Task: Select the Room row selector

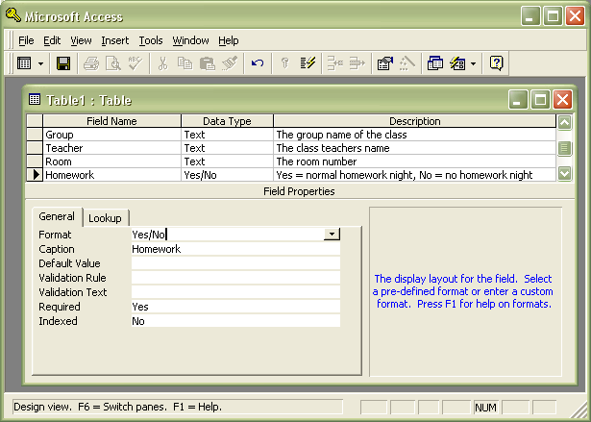Action: click(35, 161)
